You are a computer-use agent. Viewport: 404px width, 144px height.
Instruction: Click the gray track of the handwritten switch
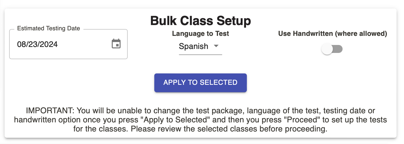point(338,49)
